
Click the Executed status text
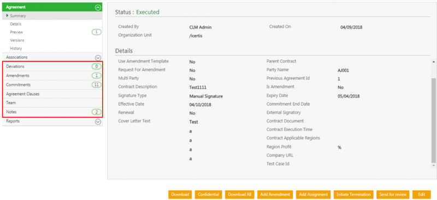tap(147, 12)
